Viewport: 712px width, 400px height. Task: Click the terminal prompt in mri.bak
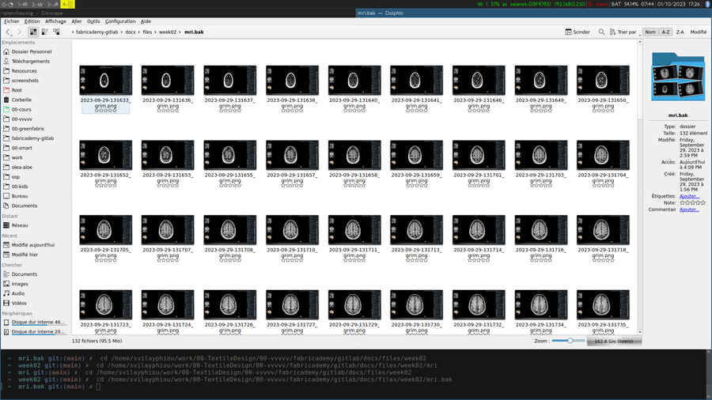(x=98, y=387)
